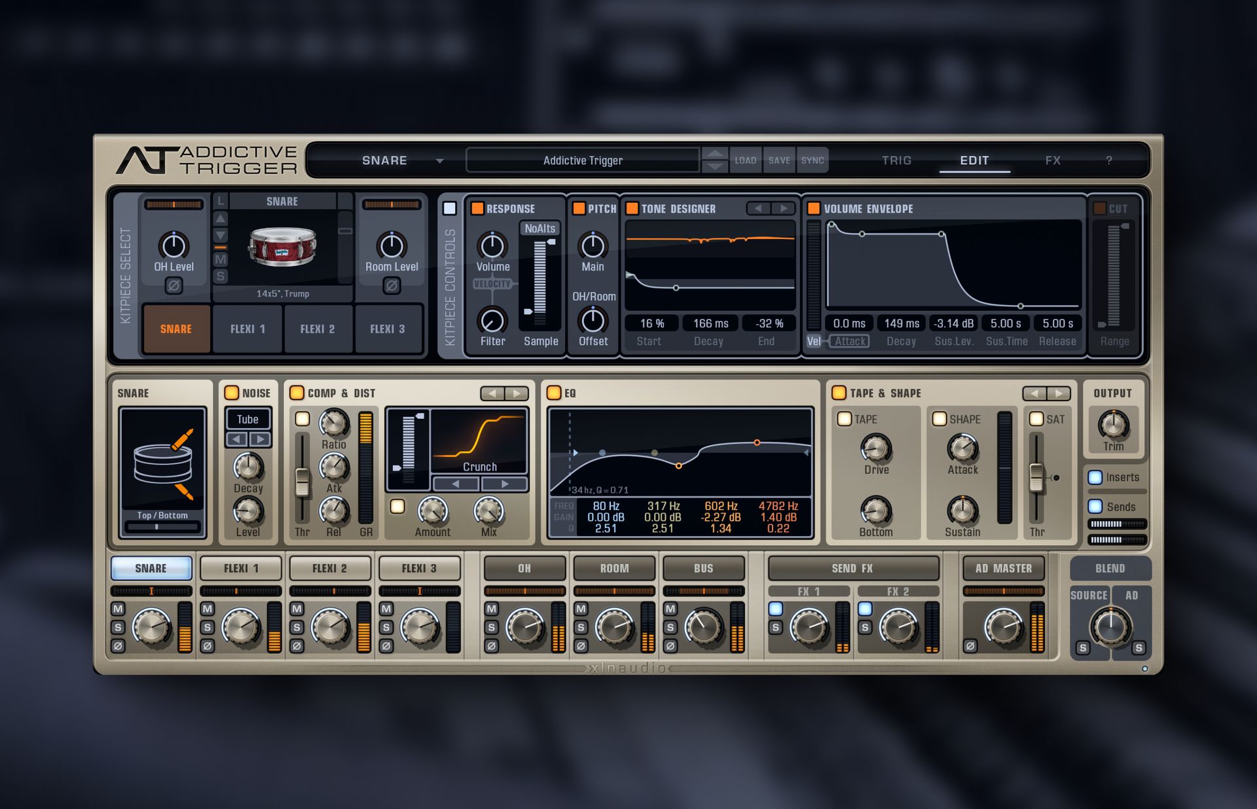Screen dimensions: 1257x809
Task: Enable the TAPE checkbox
Action: click(x=845, y=418)
